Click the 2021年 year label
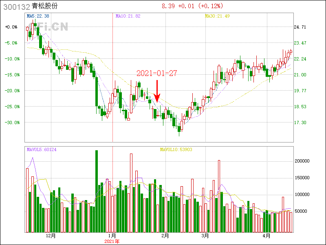Viewport: 326px width, 245px height. tap(112, 241)
